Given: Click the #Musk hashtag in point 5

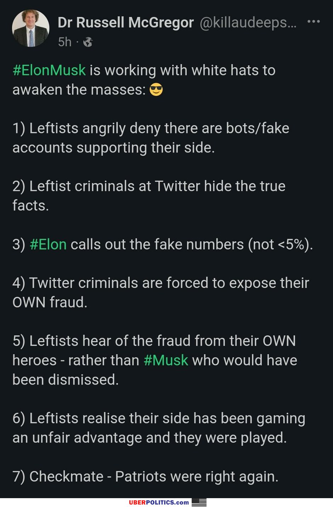Looking at the screenshot, I should coord(166,360).
